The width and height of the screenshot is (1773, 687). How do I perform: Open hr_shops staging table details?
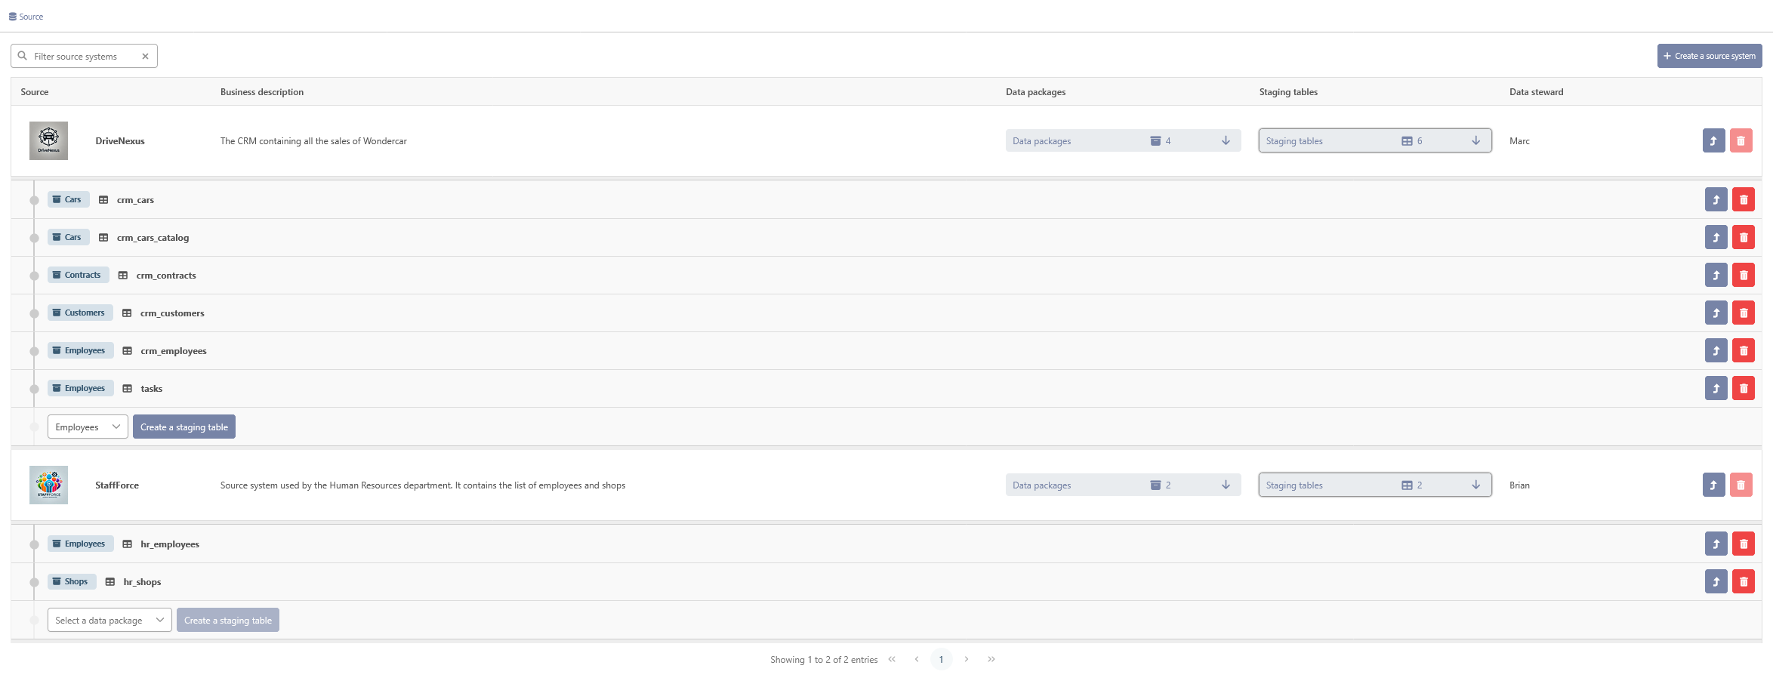(x=1716, y=581)
